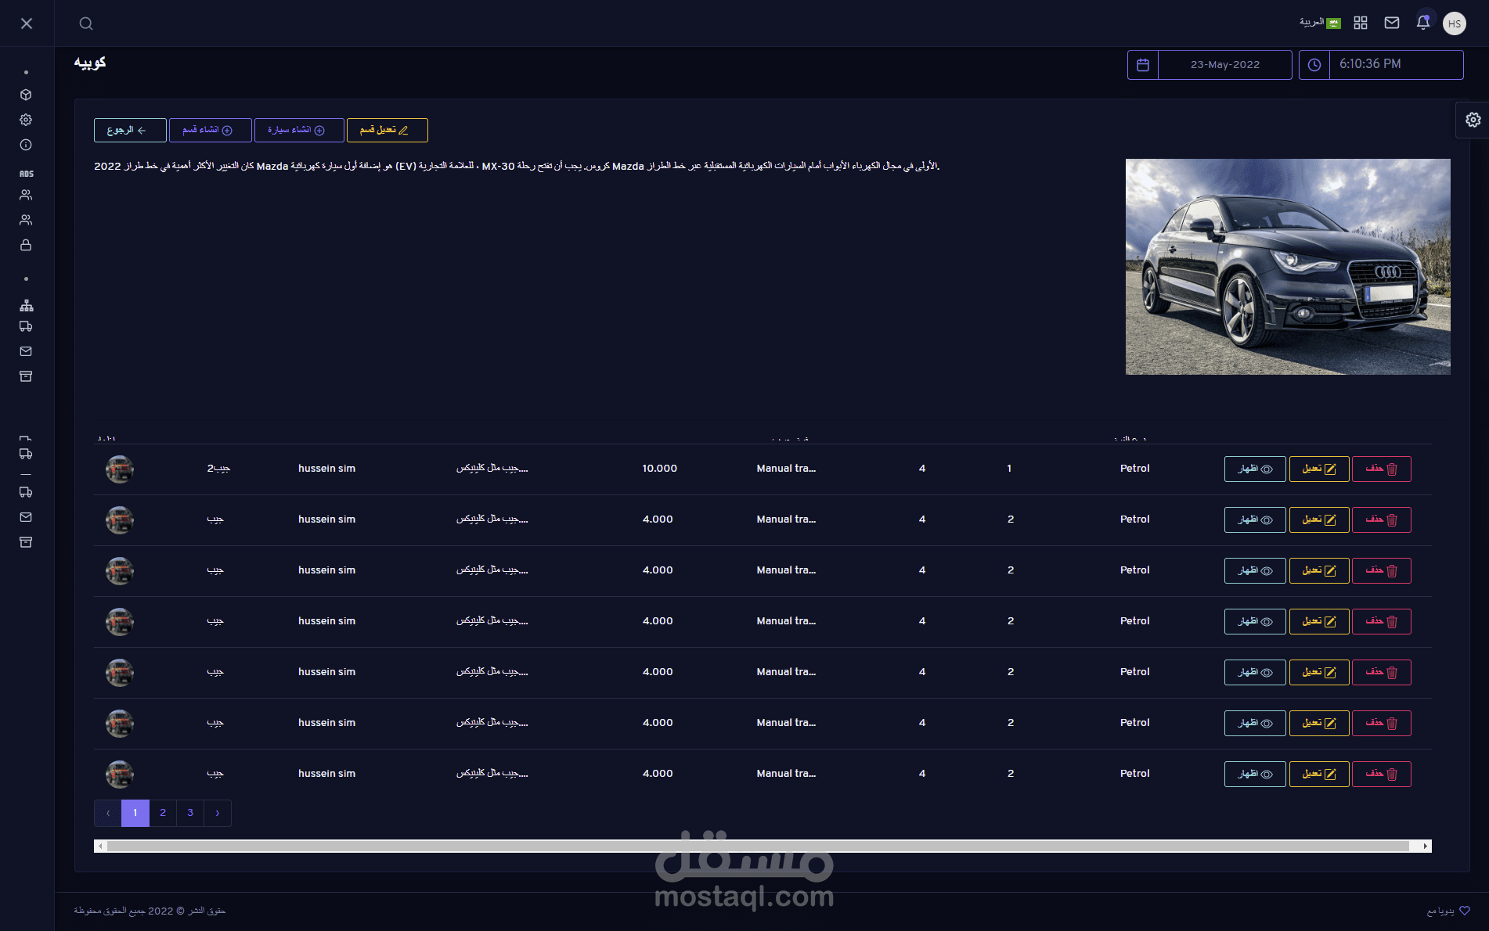Click the horizontal scrollbar's right arrow
Image resolution: width=1489 pixels, height=931 pixels.
tap(1426, 846)
